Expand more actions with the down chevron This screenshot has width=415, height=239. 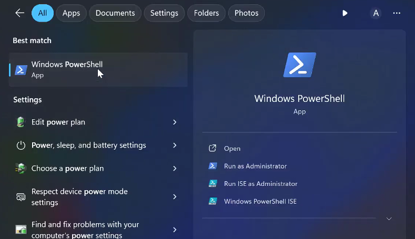pos(389,219)
